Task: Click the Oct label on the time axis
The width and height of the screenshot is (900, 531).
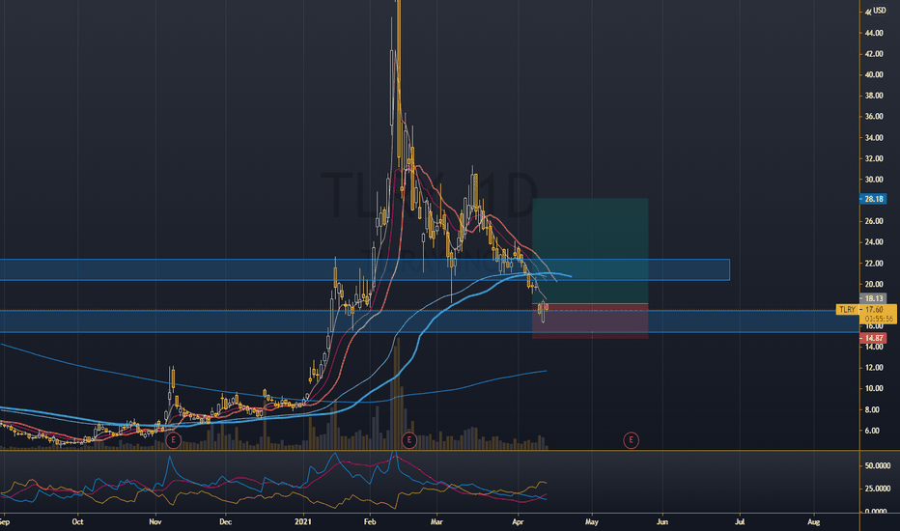Action: click(77, 521)
